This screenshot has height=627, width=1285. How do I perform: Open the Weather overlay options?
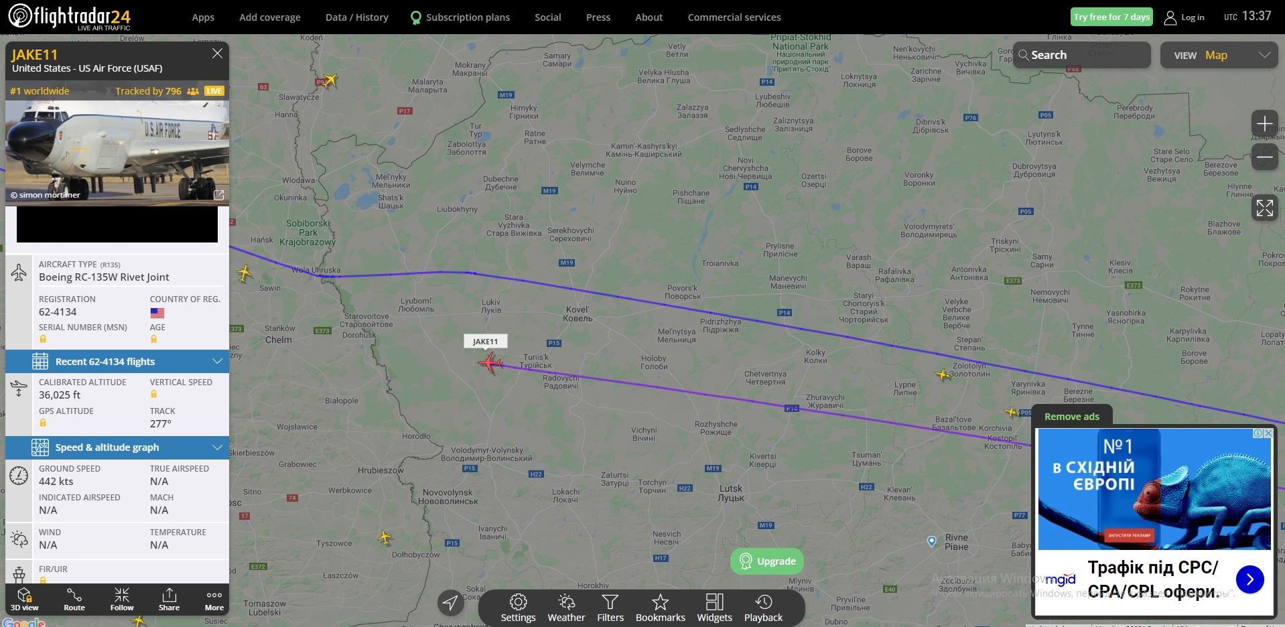[566, 608]
